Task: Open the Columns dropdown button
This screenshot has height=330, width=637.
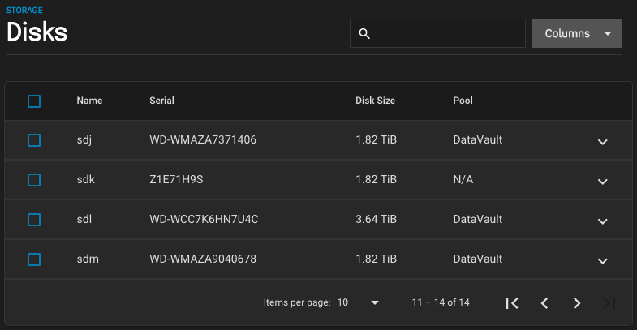Action: (x=577, y=33)
